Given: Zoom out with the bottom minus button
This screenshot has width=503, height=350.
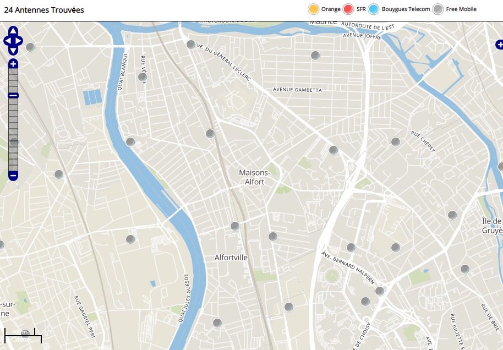Looking at the screenshot, I should click(x=13, y=176).
